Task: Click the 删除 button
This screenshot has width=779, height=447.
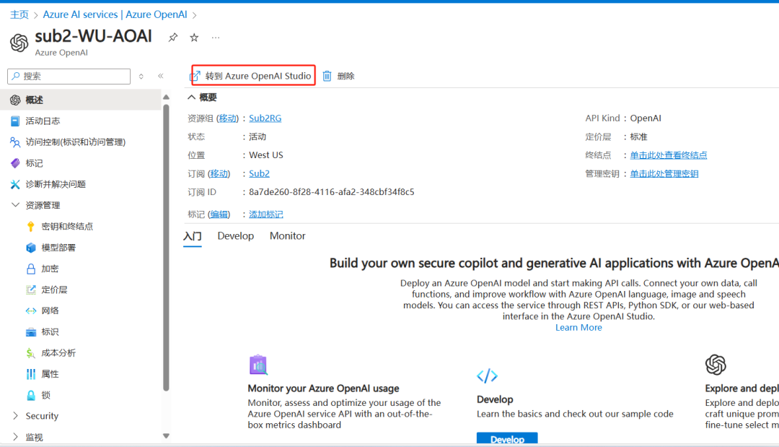Action: coord(339,76)
